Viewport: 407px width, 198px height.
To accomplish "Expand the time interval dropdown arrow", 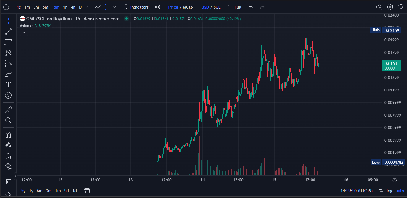I will click(x=87, y=7).
